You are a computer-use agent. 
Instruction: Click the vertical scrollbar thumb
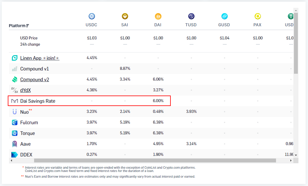coord(296,43)
